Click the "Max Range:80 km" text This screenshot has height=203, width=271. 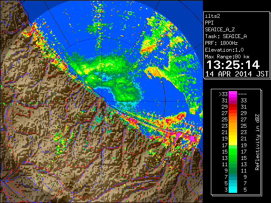[227, 57]
